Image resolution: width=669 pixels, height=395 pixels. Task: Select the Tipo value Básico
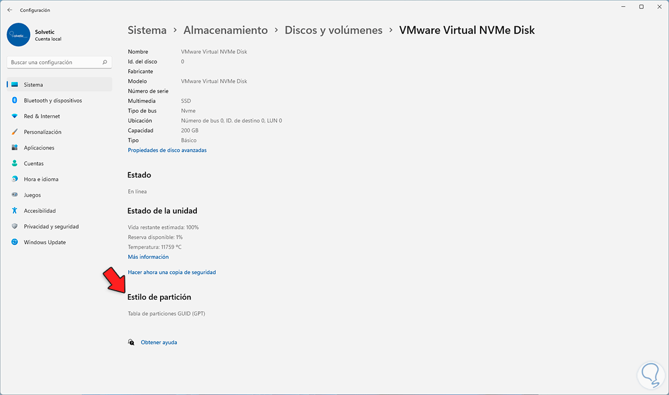point(188,140)
